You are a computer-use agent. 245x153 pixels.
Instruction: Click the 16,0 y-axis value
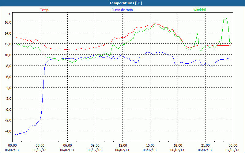point(8,22)
